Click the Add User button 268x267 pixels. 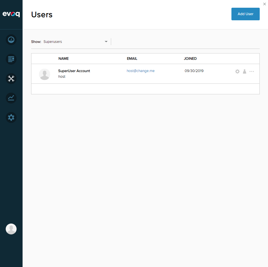pyautogui.click(x=245, y=14)
